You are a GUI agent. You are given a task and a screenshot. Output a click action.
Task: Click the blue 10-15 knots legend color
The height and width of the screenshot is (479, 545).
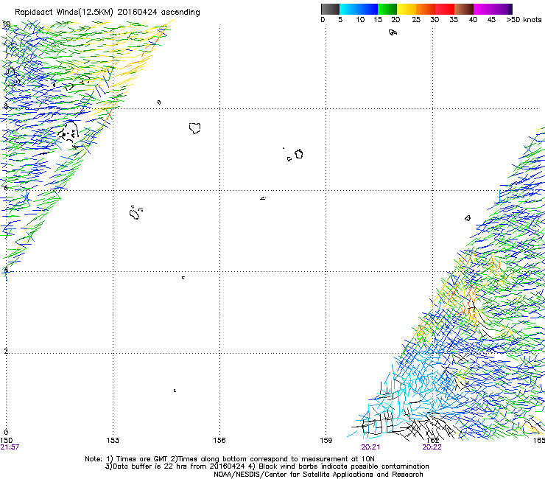click(x=368, y=9)
